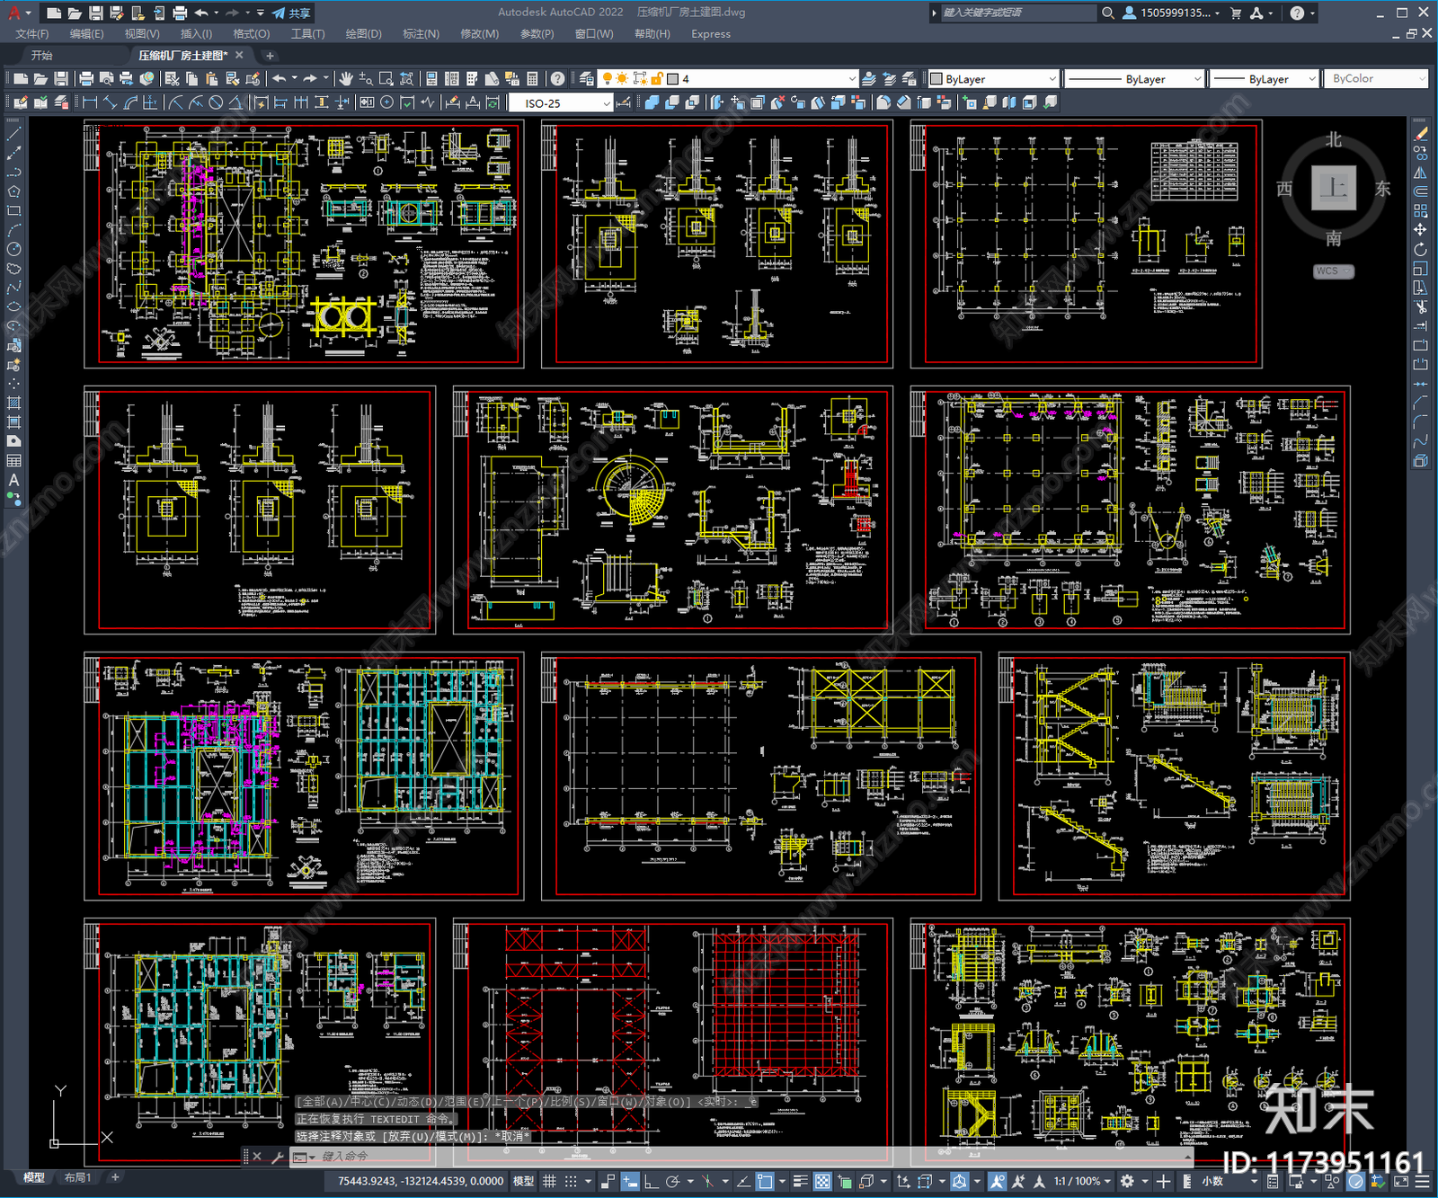The height and width of the screenshot is (1198, 1438).
Task: Switch to the 布局1 layout tab
Action: [x=78, y=1177]
